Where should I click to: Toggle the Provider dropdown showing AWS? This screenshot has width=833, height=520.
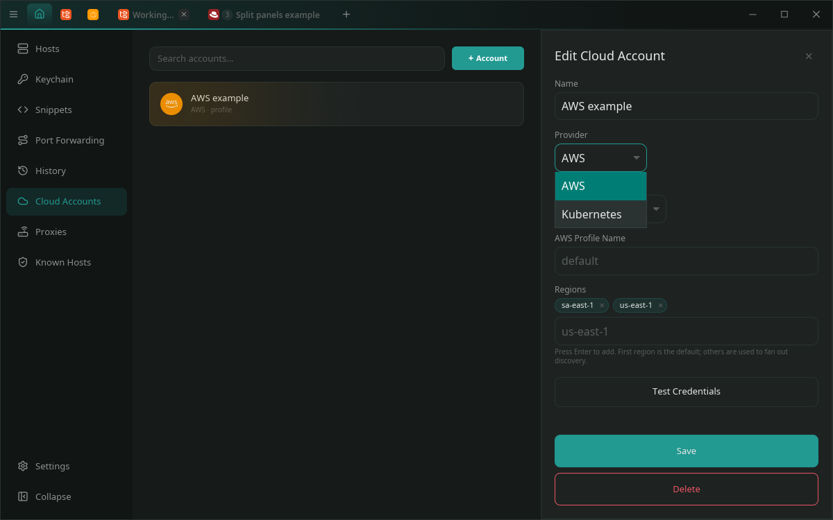point(600,158)
